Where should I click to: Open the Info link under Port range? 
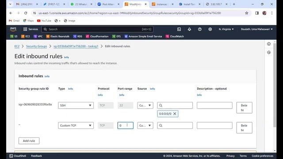122,95
